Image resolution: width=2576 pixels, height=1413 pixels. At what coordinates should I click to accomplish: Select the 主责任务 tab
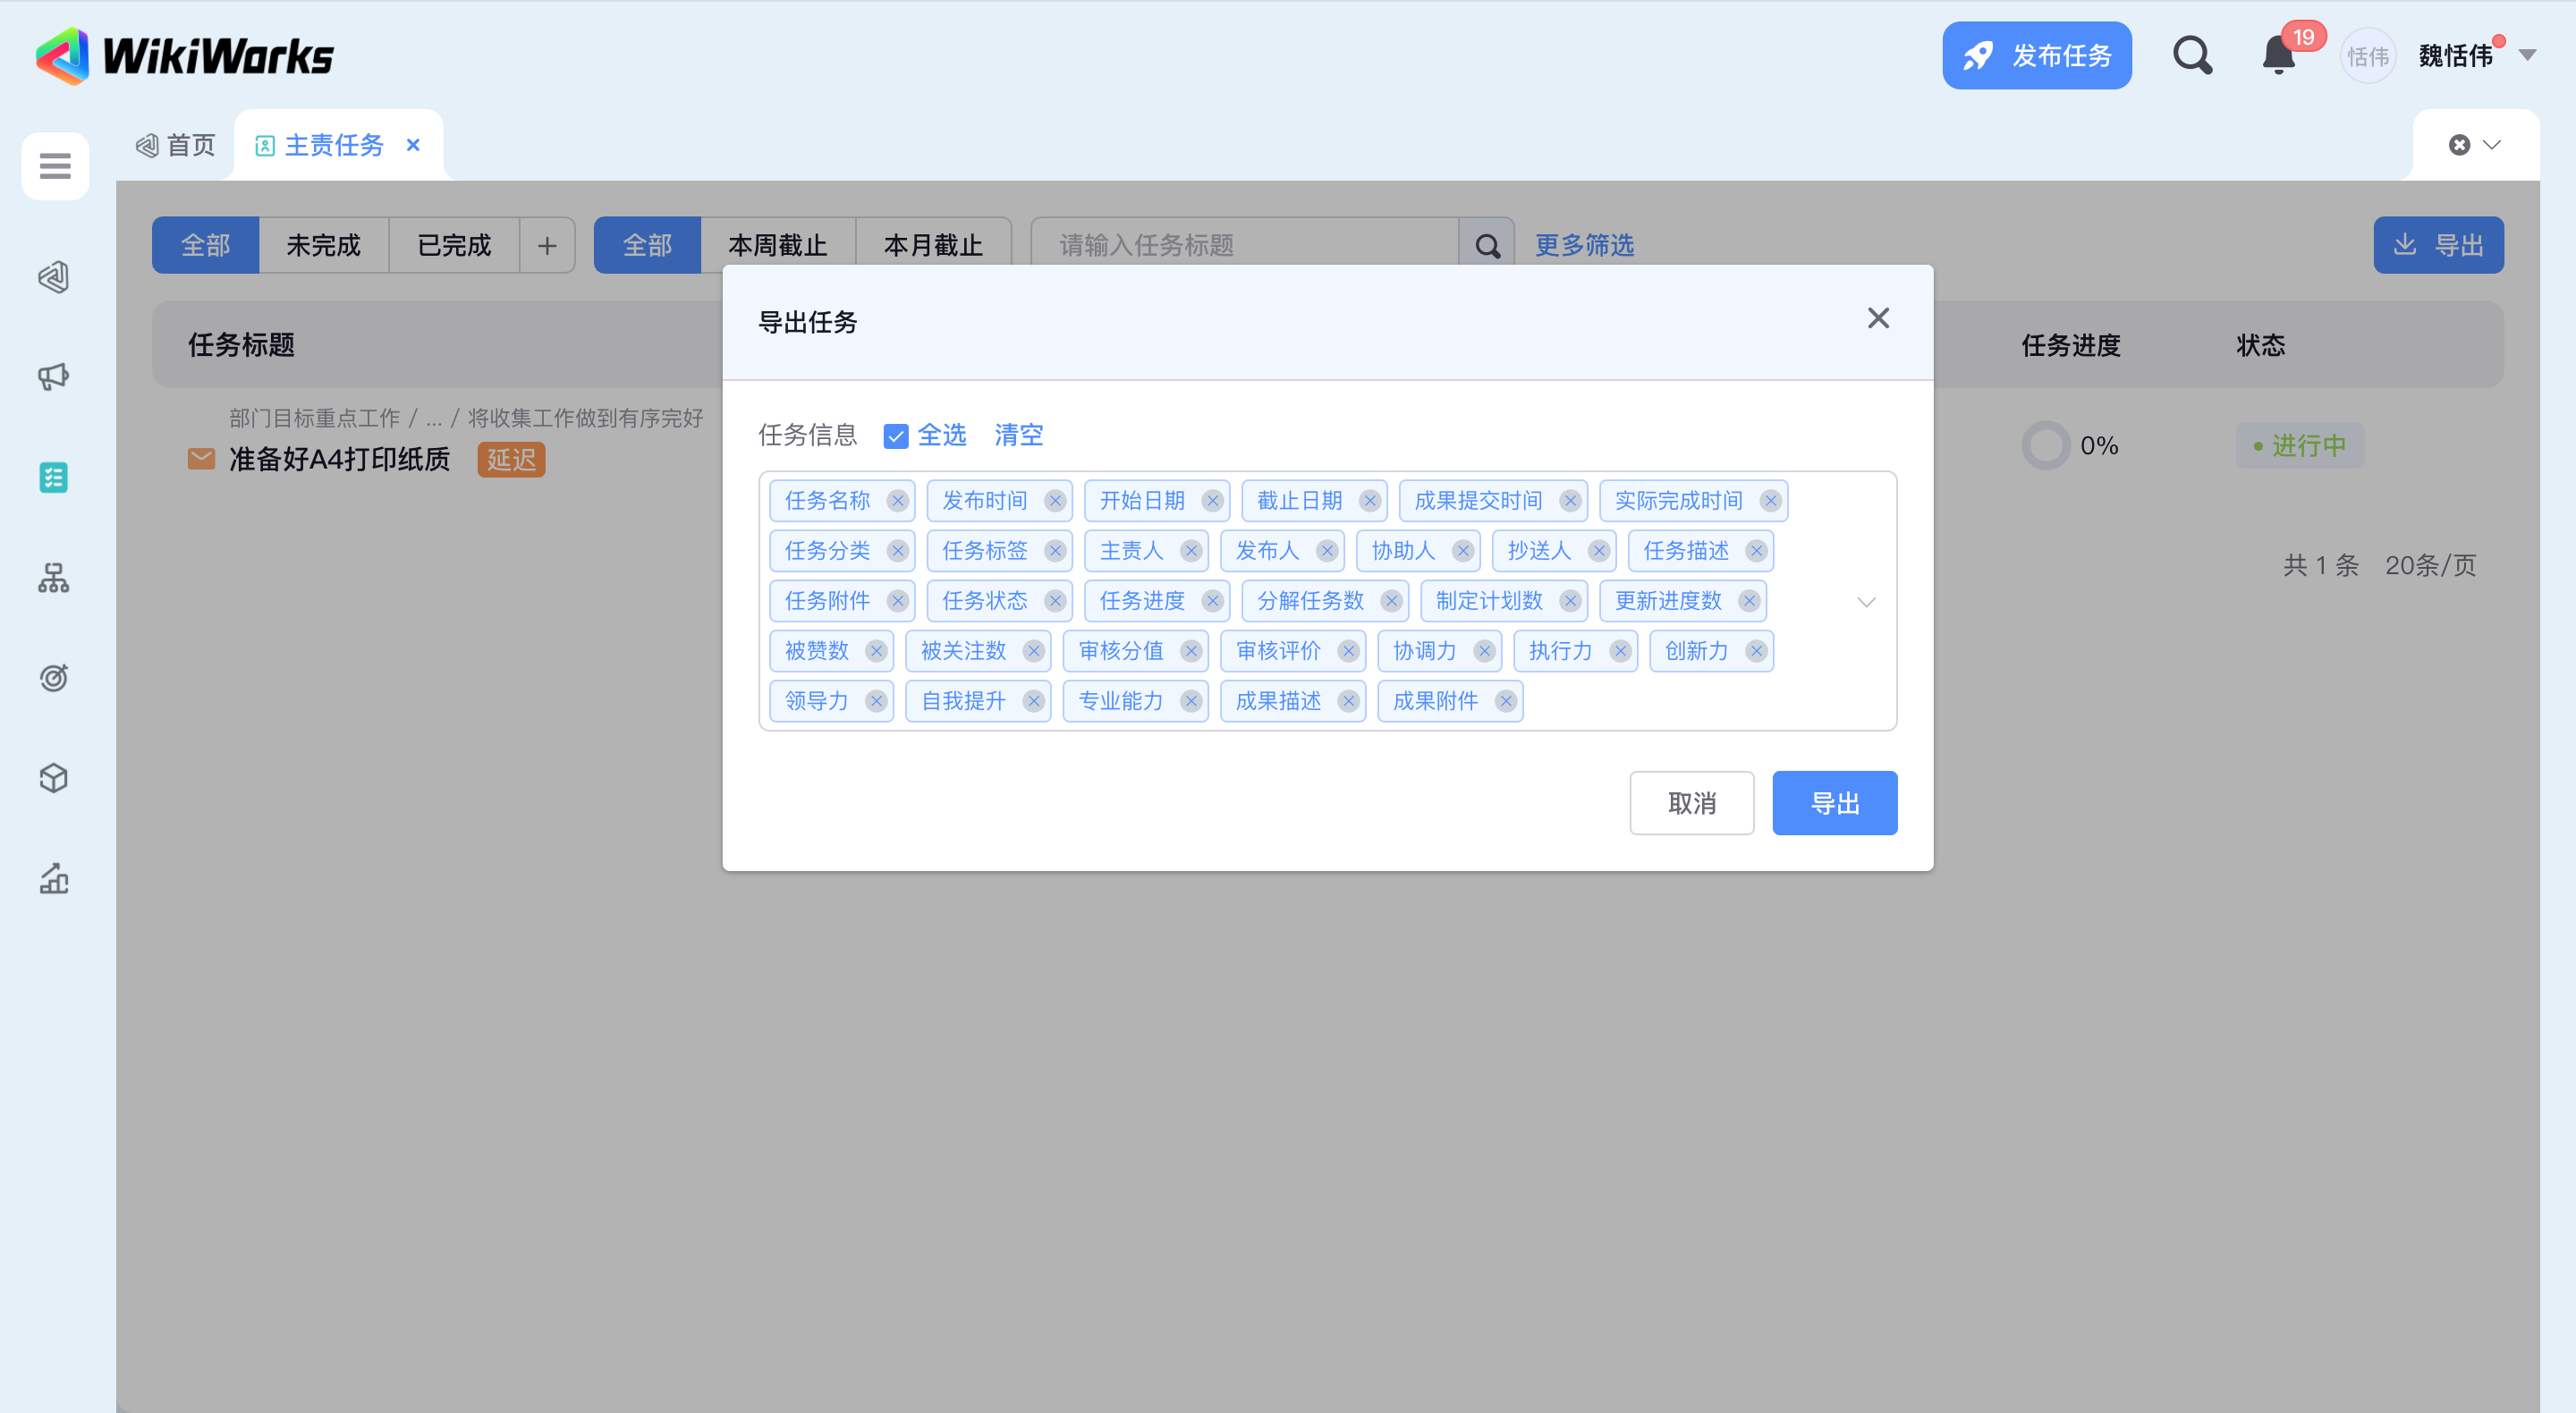(x=332, y=145)
